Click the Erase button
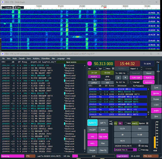This screenshot has width=162, height=159. point(103,130)
